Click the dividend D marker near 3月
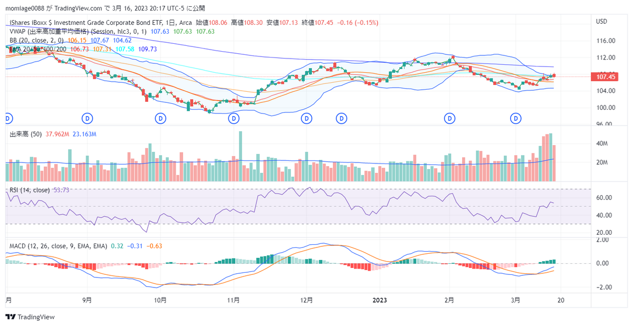The image size is (633, 326). (516, 118)
